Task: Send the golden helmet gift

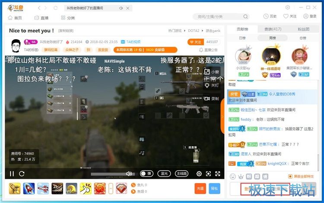Action: click(x=71, y=188)
